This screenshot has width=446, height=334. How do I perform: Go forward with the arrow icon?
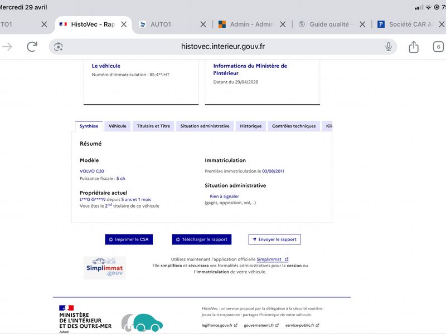[7, 47]
